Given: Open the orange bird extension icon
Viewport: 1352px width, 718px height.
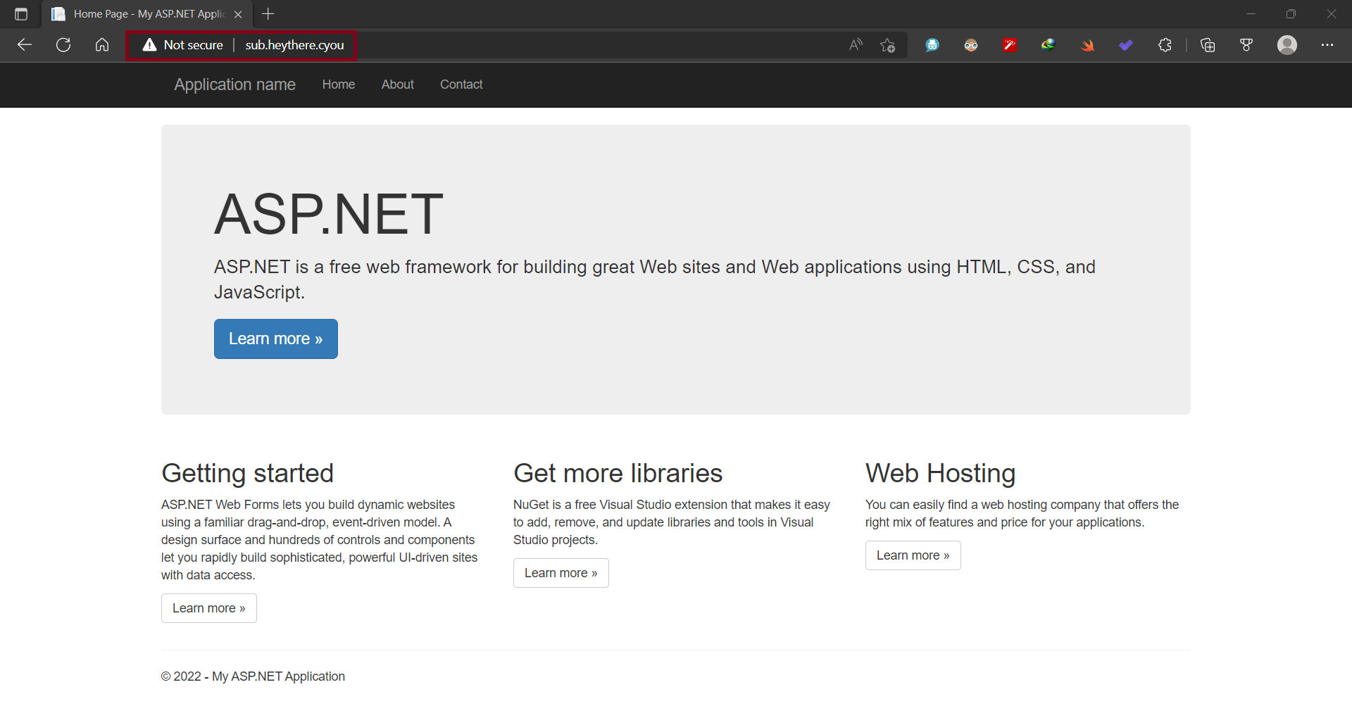Looking at the screenshot, I should (x=1087, y=45).
